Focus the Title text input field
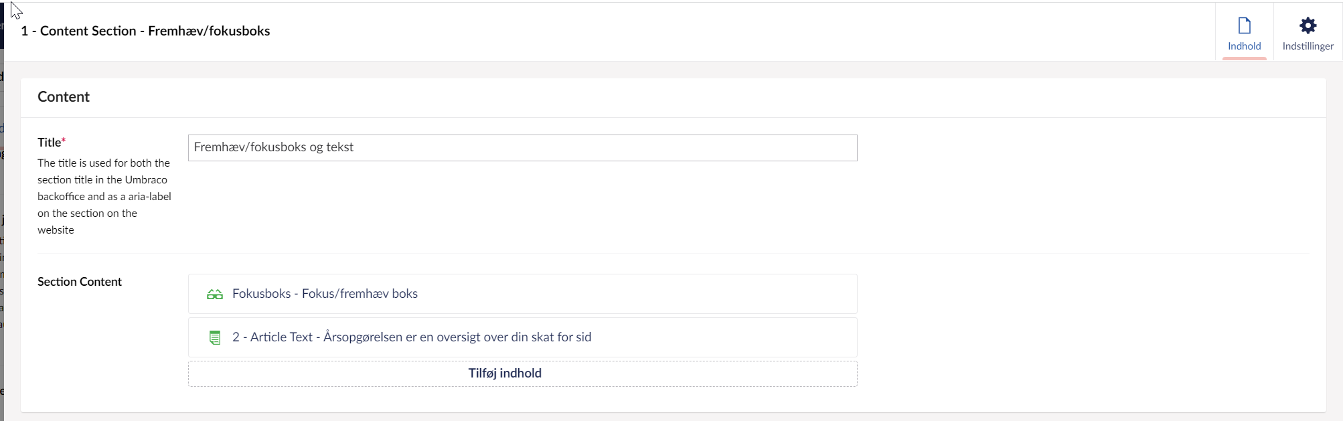 pos(522,148)
